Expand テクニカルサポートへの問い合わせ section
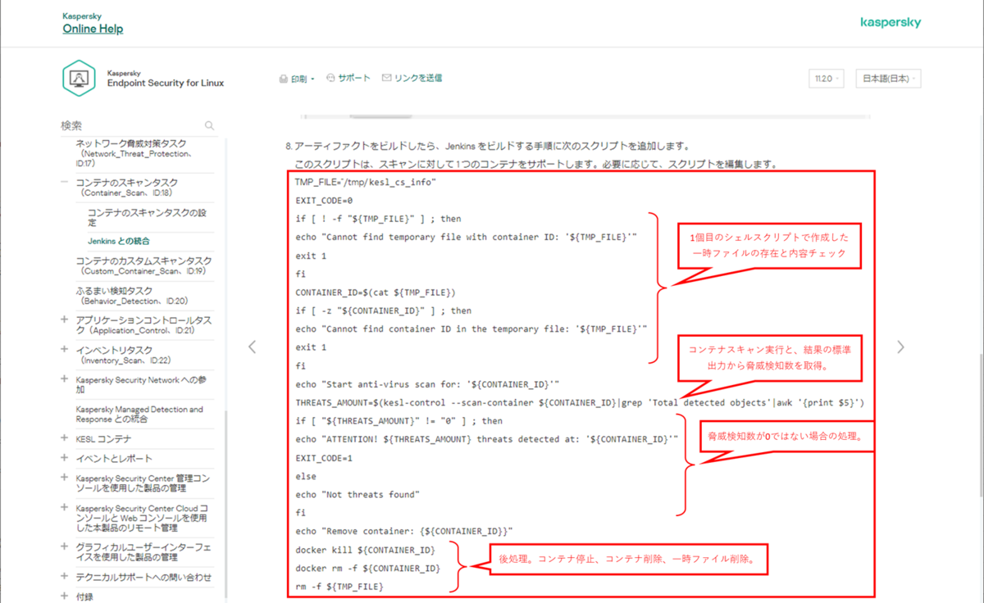 [x=65, y=577]
